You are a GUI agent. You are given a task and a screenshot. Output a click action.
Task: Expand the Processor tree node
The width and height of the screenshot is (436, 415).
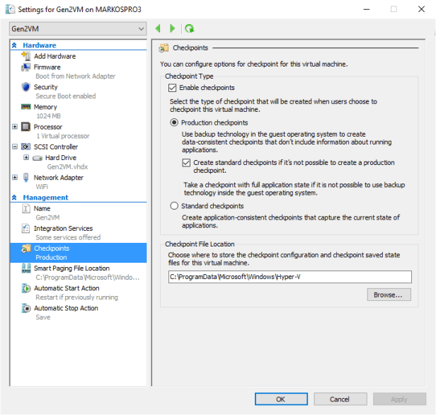pos(16,127)
